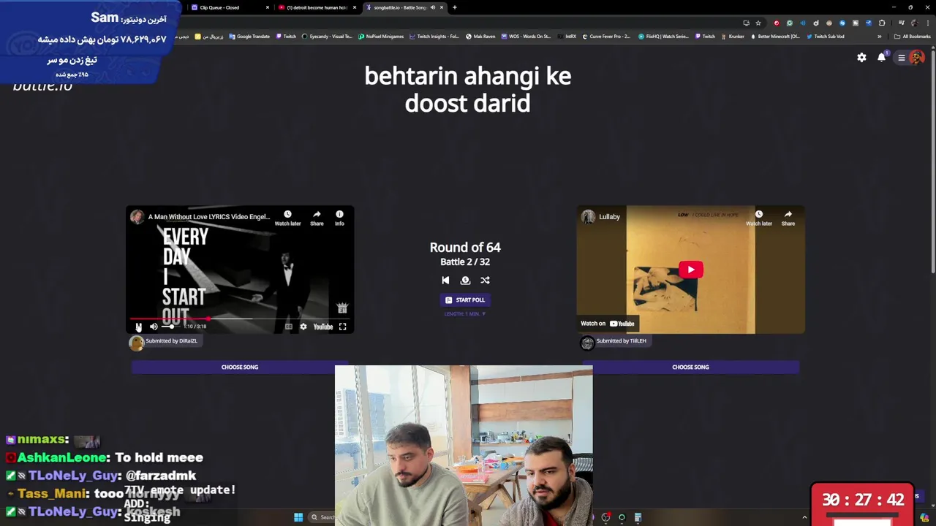The width and height of the screenshot is (936, 526).
Task: Open the Krunker bookmark
Action: [733, 37]
